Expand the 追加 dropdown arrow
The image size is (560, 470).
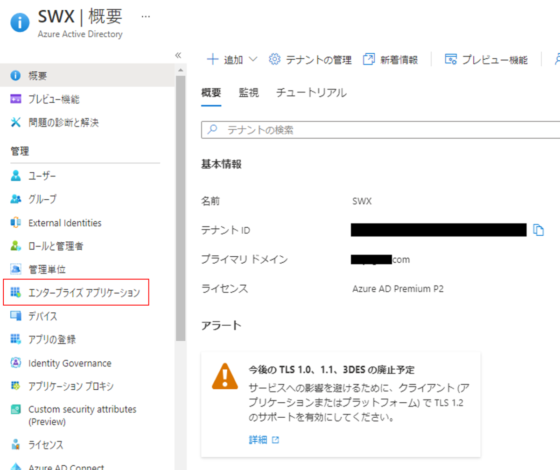coord(252,59)
